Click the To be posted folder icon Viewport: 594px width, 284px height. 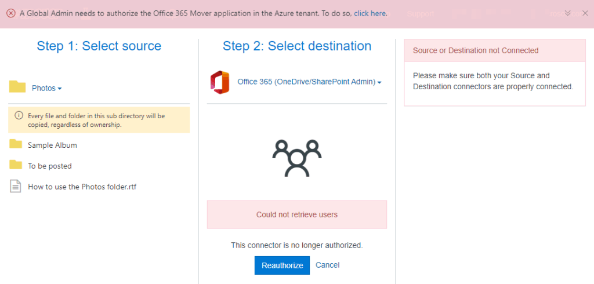16,165
